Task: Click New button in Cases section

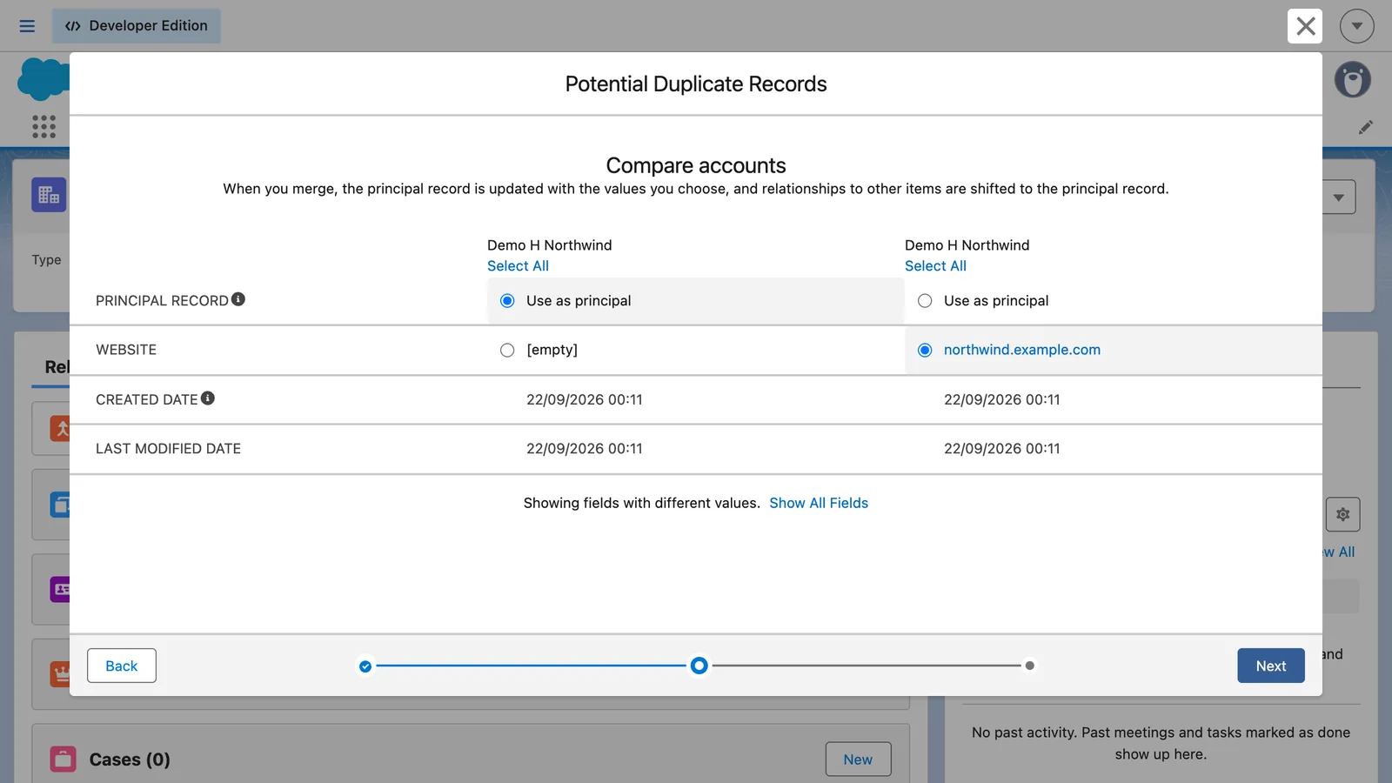Action: (858, 760)
